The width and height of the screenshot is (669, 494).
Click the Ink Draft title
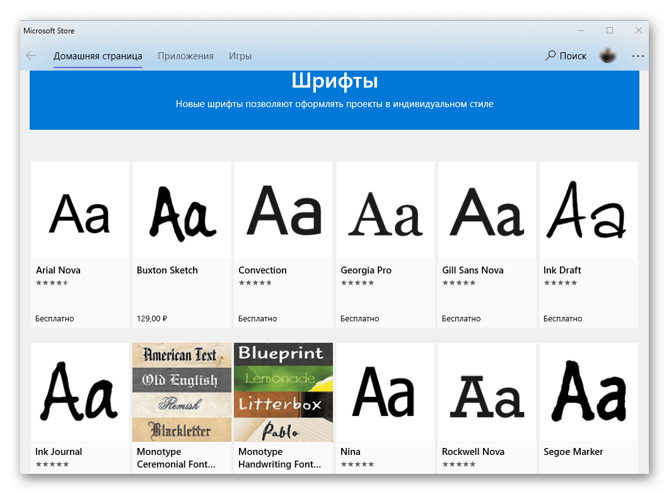562,270
